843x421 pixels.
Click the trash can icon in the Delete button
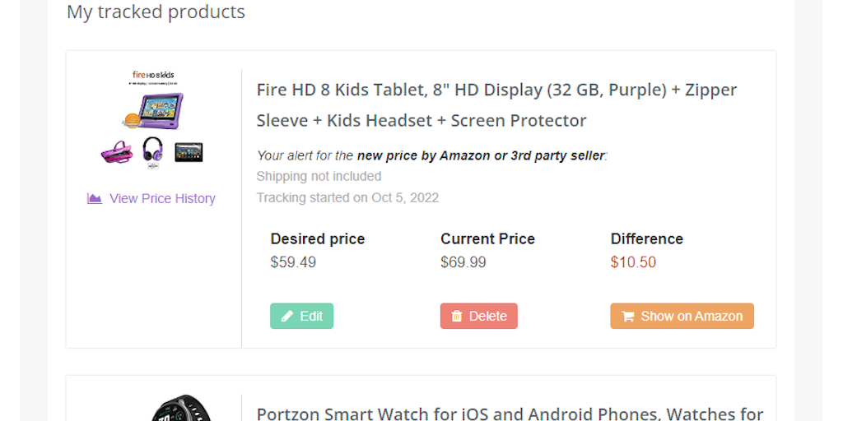pyautogui.click(x=457, y=317)
